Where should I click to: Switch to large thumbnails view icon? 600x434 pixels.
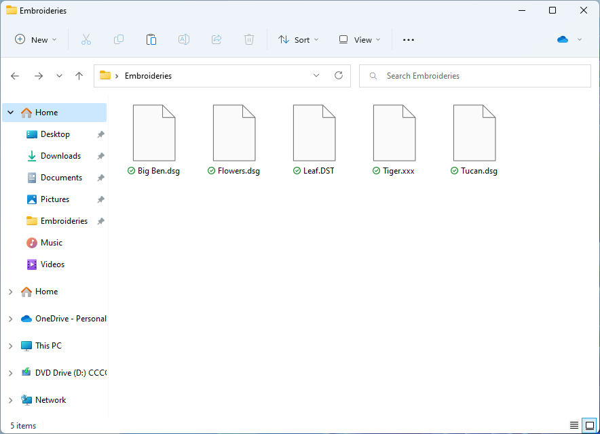pyautogui.click(x=590, y=425)
